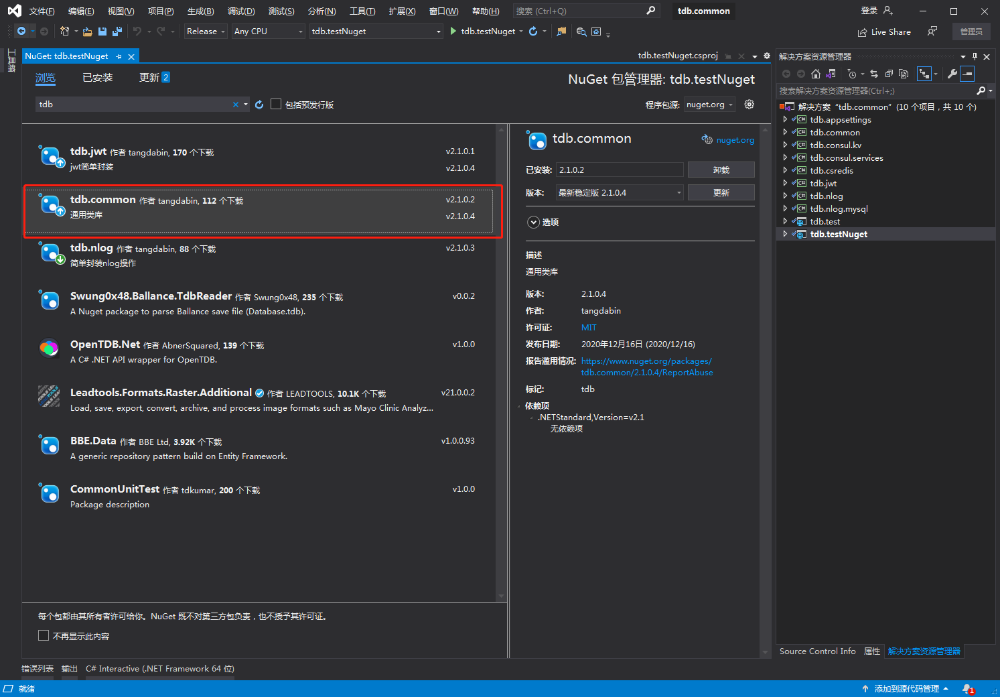Toggle the include prerelease checkbox
The width and height of the screenshot is (1000, 697).
click(276, 105)
